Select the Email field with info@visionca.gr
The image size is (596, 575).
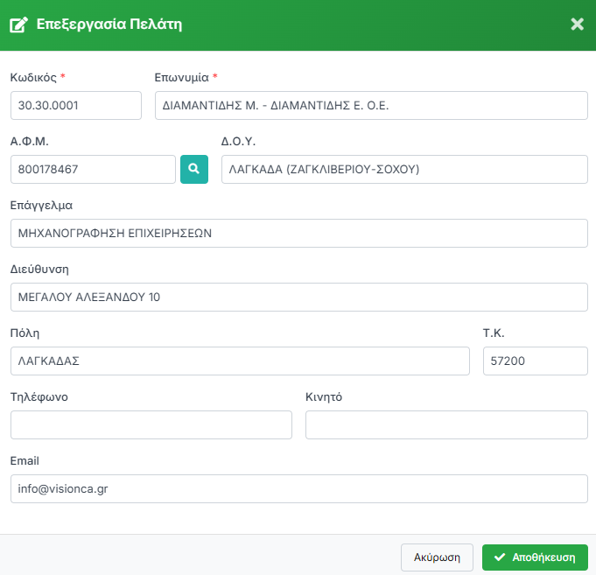(x=298, y=489)
